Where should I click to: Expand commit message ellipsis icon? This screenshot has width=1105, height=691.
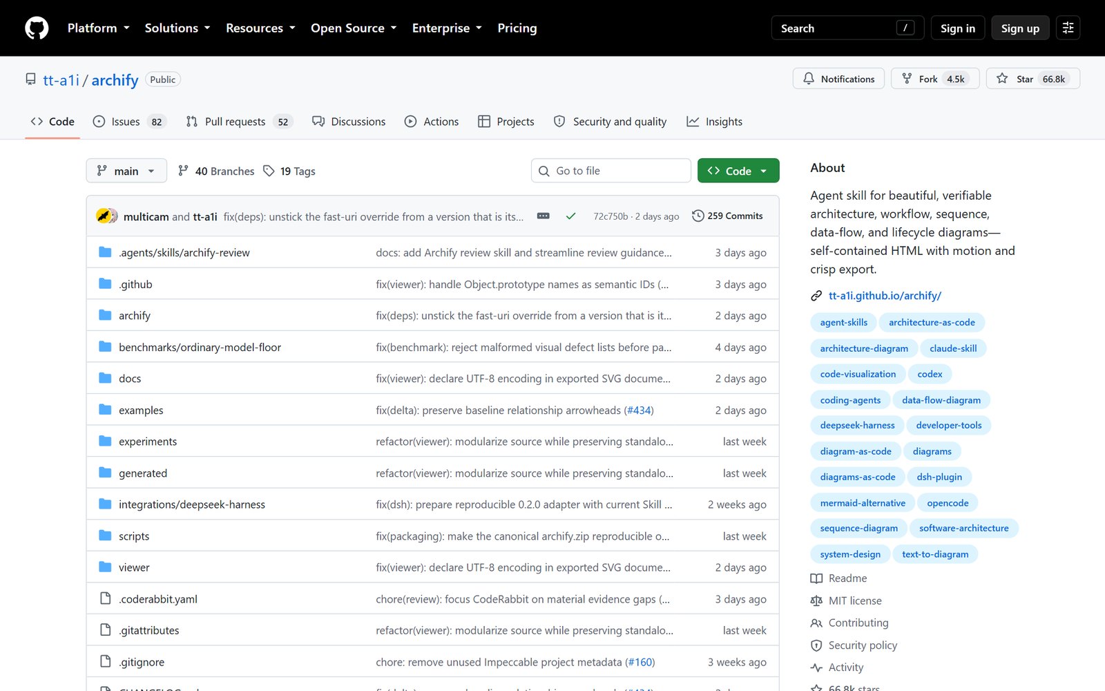tap(544, 216)
